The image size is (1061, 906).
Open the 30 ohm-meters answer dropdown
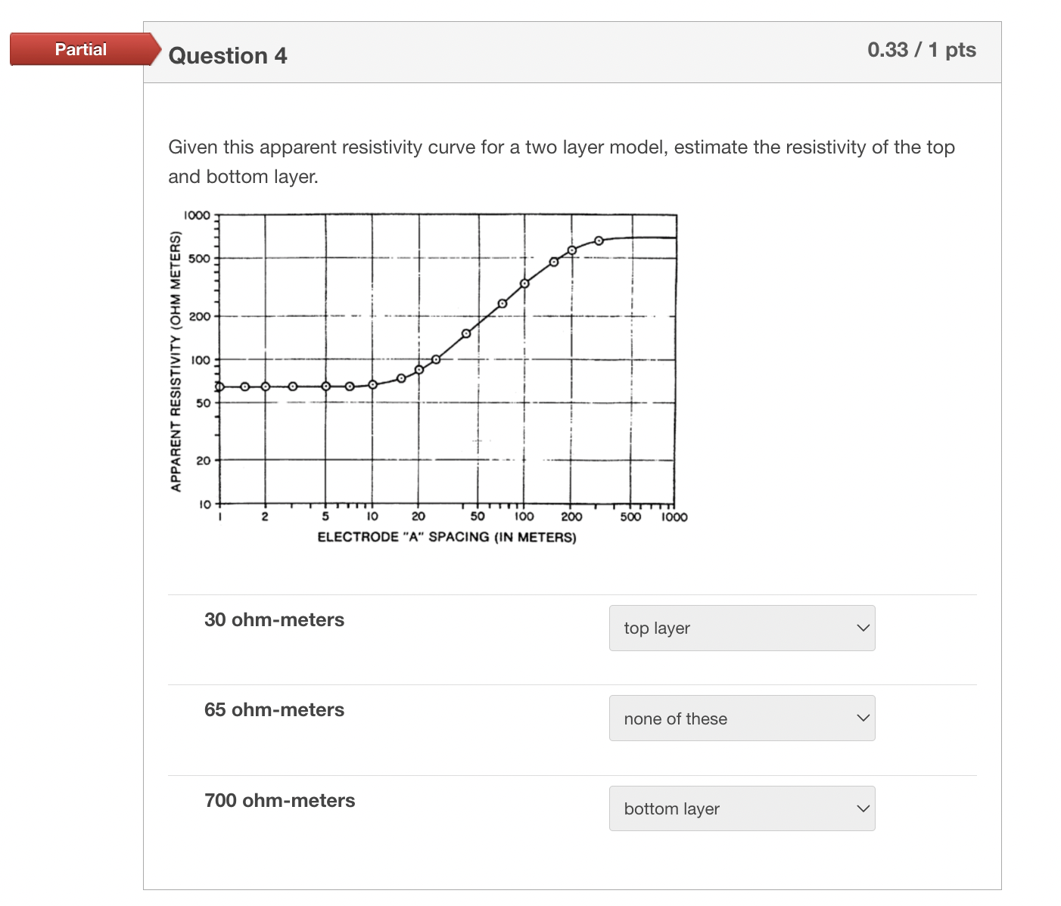(x=741, y=628)
